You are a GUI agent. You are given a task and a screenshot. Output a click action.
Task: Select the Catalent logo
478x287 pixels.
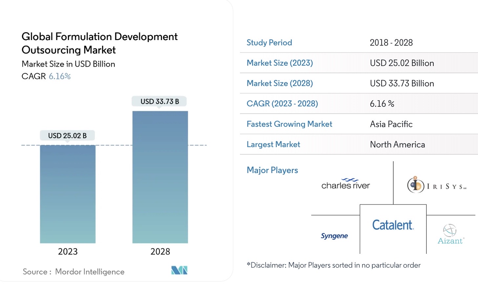coord(393,225)
